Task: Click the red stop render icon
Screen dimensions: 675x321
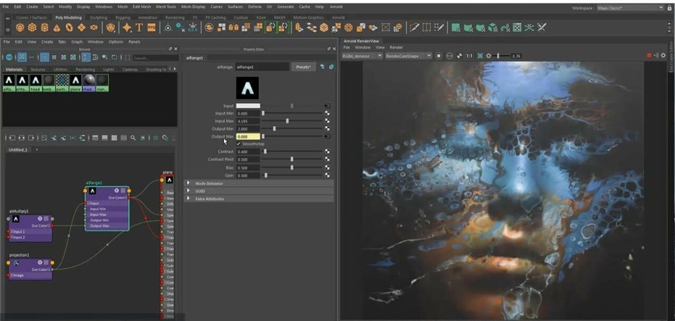Action: pos(649,55)
